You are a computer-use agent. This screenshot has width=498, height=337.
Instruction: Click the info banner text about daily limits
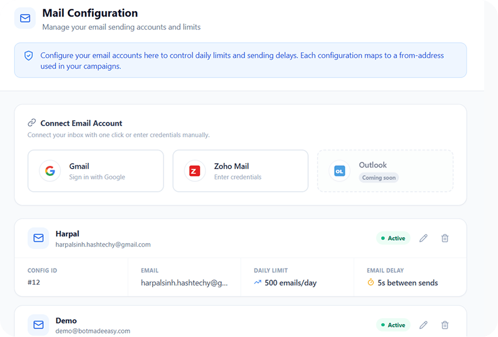click(x=242, y=60)
